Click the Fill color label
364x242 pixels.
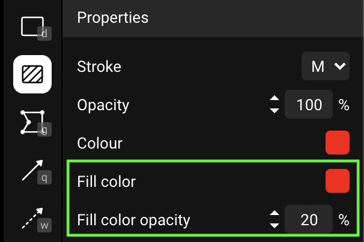coord(106,181)
